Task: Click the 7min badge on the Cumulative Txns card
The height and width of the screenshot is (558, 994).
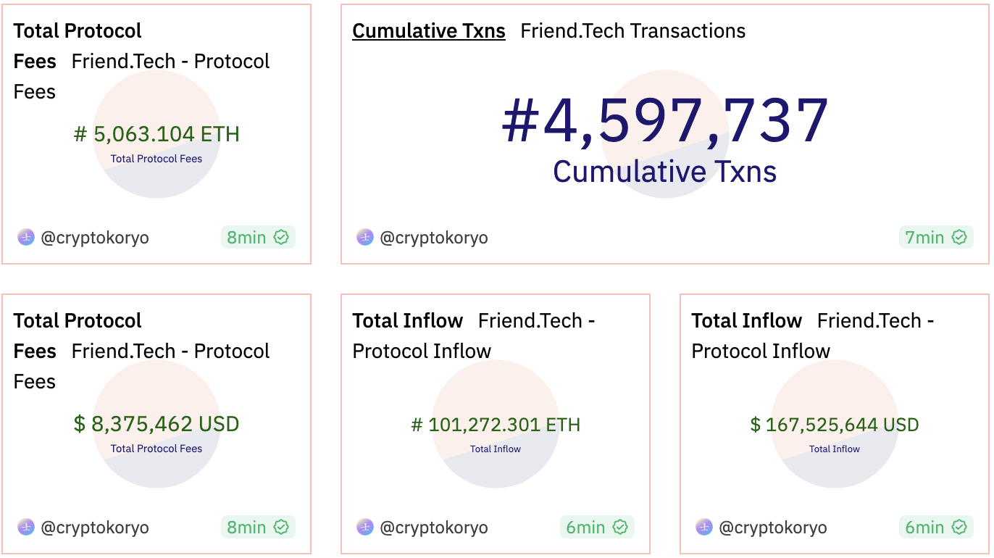Action: [x=935, y=237]
